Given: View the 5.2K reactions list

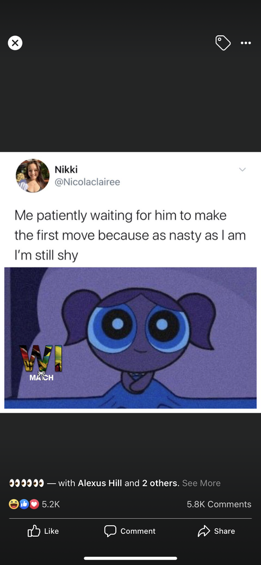Looking at the screenshot, I should [x=51, y=505].
